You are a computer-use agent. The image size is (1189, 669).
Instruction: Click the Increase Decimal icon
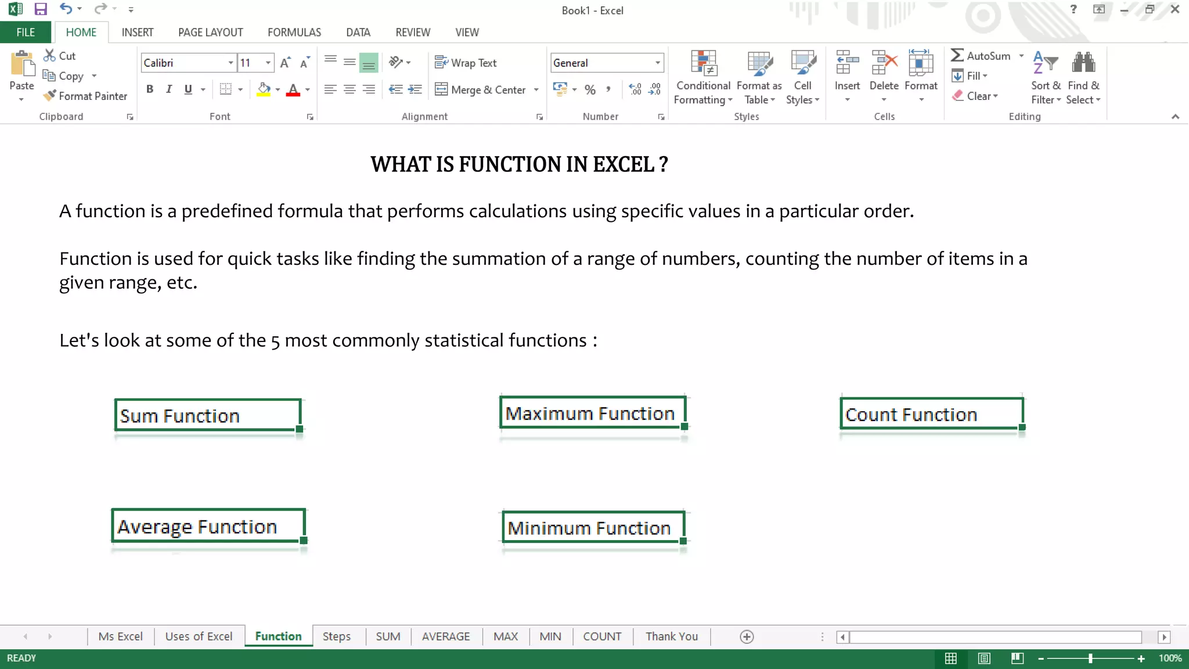[635, 89]
